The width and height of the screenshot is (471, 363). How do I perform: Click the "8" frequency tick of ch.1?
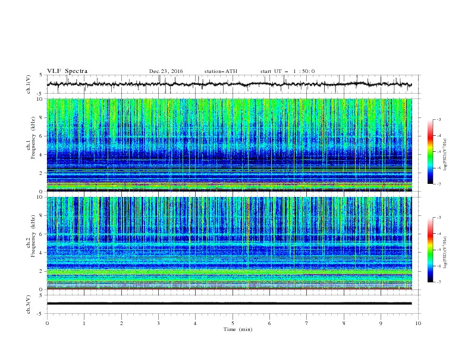42,117
